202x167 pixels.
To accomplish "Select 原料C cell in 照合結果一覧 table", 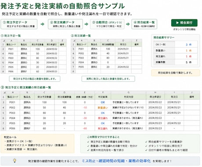I will 27,113.
